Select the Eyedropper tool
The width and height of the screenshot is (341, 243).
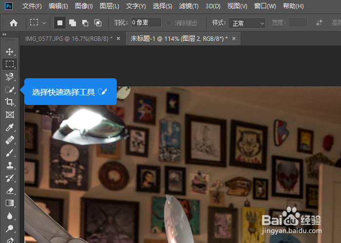(10, 127)
